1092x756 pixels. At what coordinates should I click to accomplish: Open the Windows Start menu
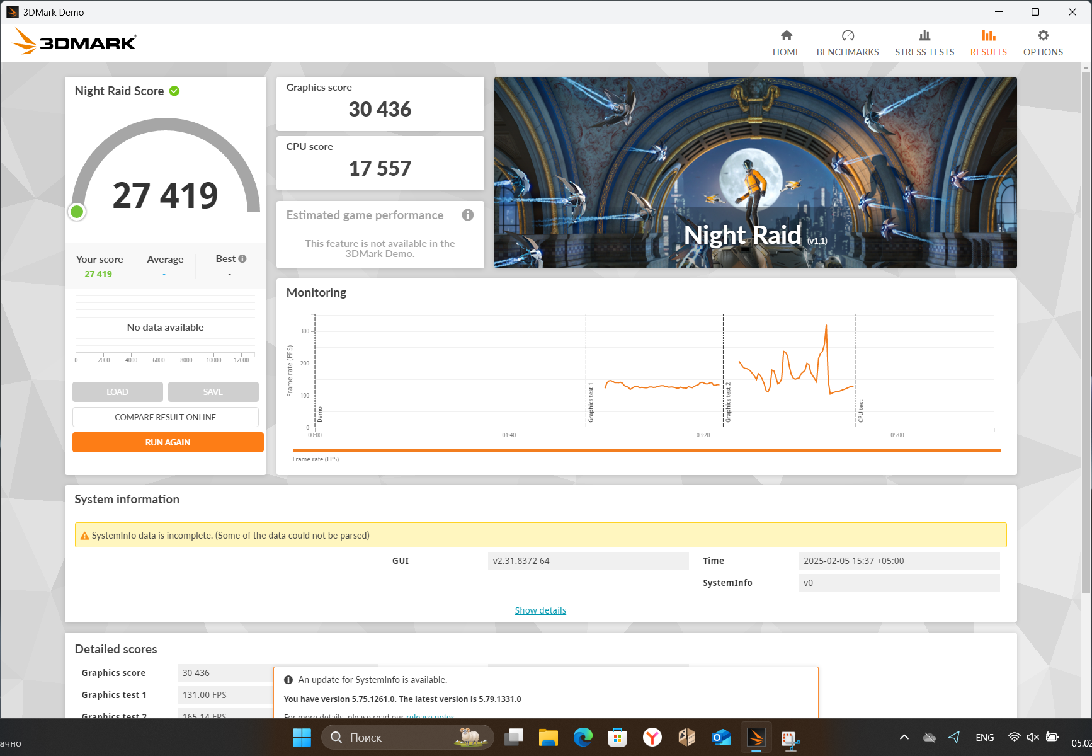302,737
